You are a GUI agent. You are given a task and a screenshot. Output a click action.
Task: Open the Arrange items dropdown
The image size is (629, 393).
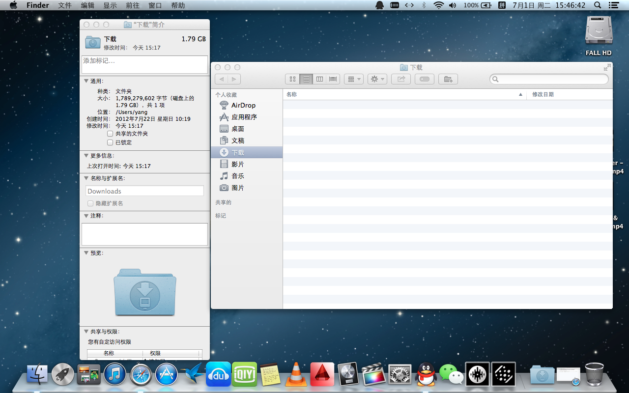pos(353,79)
